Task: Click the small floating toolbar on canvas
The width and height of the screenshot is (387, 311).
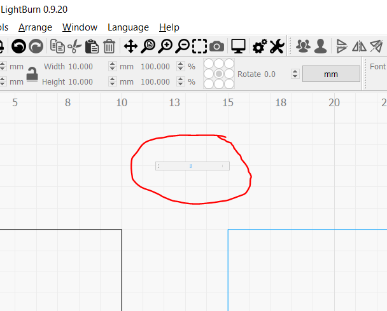Action: pyautogui.click(x=192, y=166)
